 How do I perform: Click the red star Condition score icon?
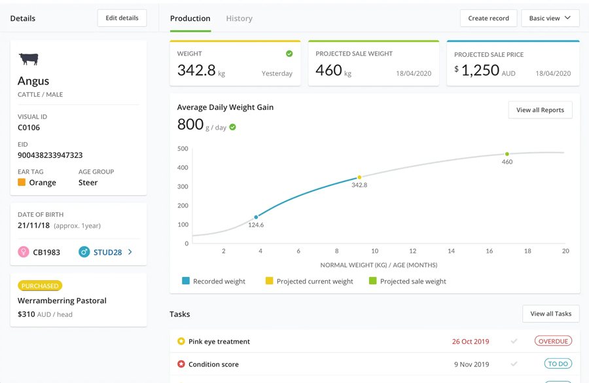click(181, 364)
